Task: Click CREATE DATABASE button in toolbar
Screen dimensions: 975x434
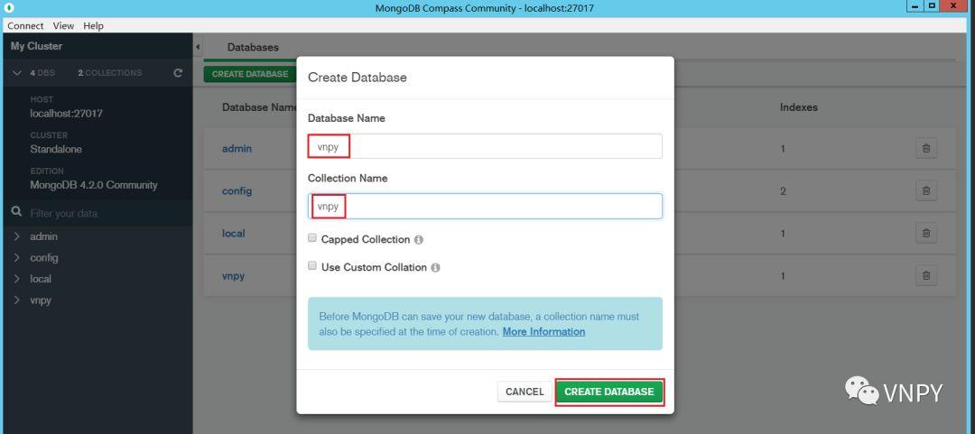Action: click(x=250, y=74)
